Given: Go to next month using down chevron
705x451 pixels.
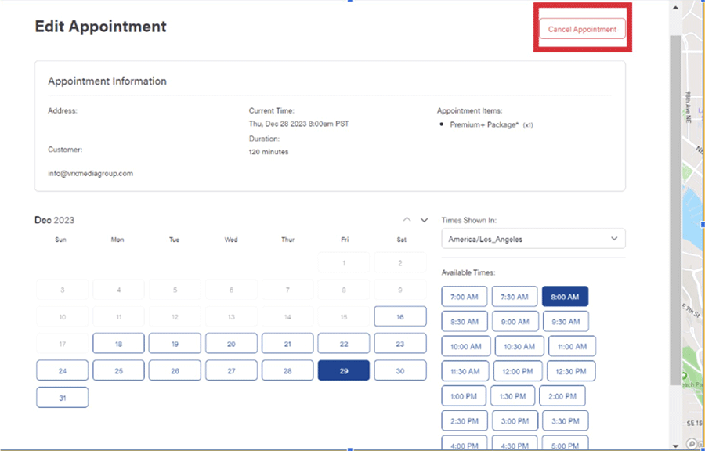Looking at the screenshot, I should [x=425, y=220].
